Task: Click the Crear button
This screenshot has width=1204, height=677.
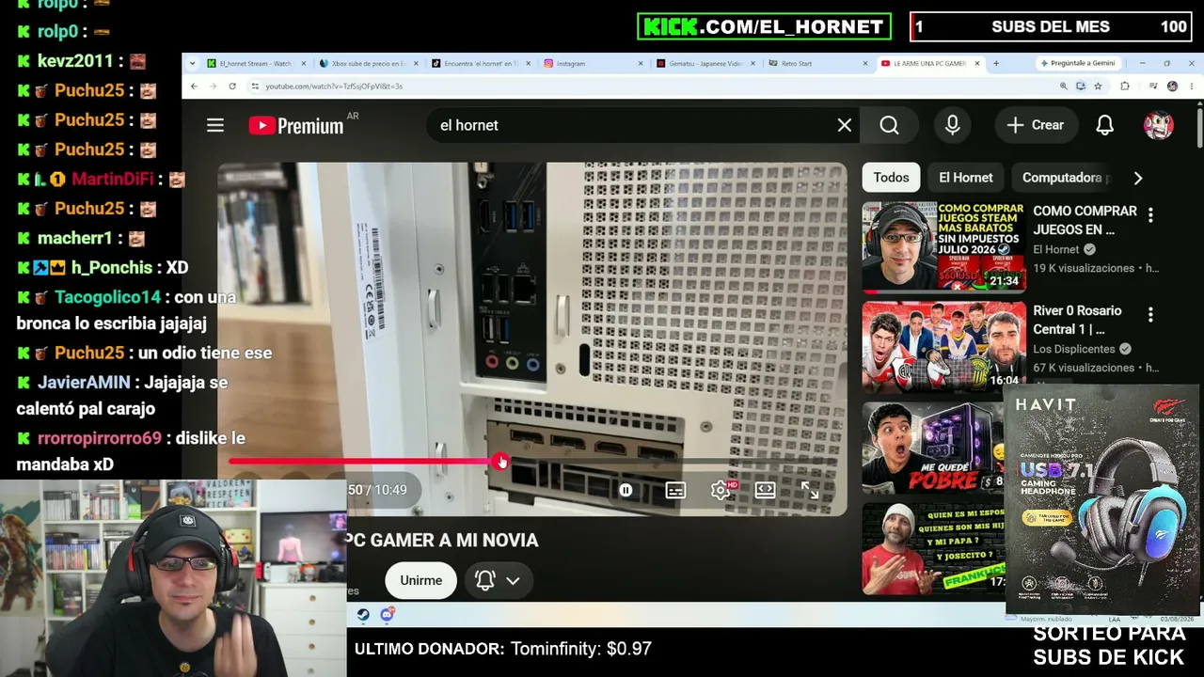Action: (x=1035, y=125)
